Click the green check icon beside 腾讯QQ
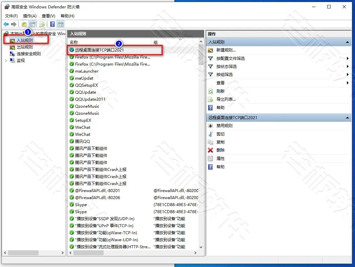The width and height of the screenshot is (355, 267). [72, 142]
